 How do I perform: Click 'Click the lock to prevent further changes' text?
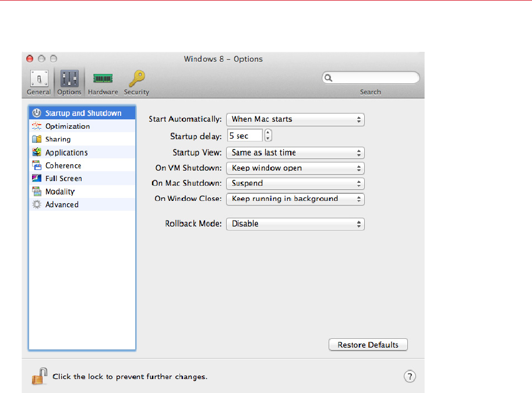pos(130,376)
